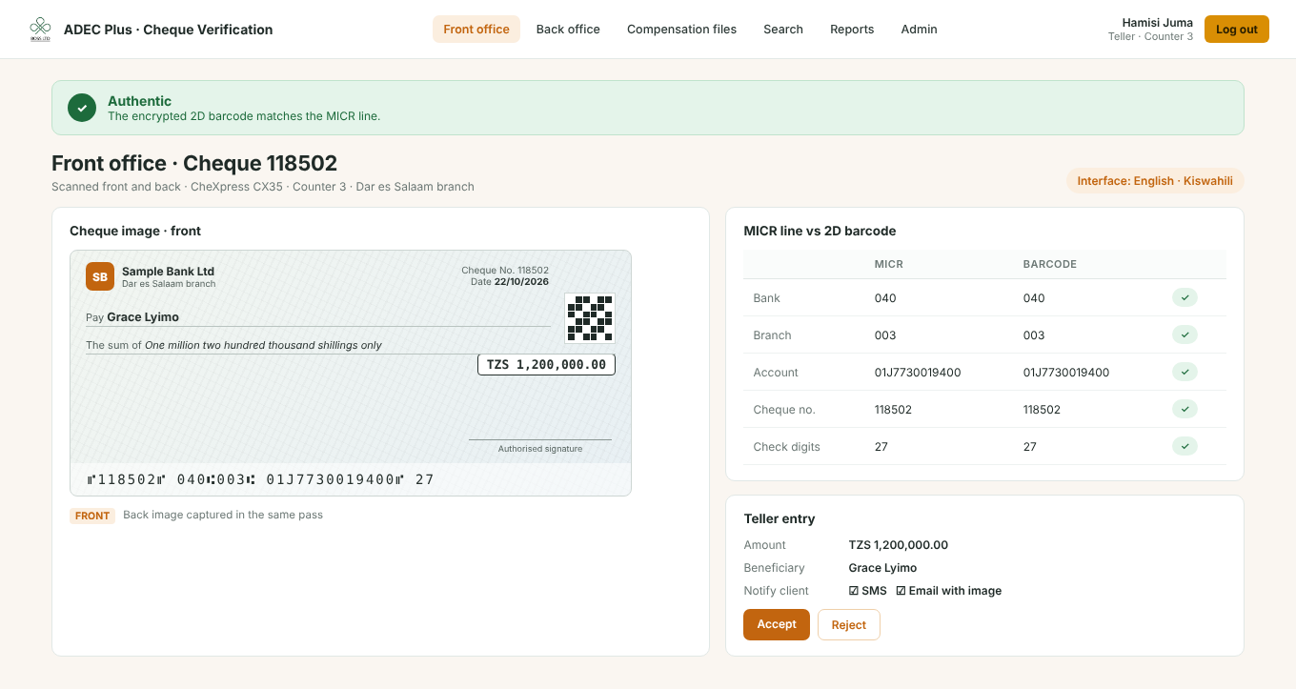Screen dimensions: 1296x689
Task: Click the SB bank logo on cheque
Action: tap(100, 276)
